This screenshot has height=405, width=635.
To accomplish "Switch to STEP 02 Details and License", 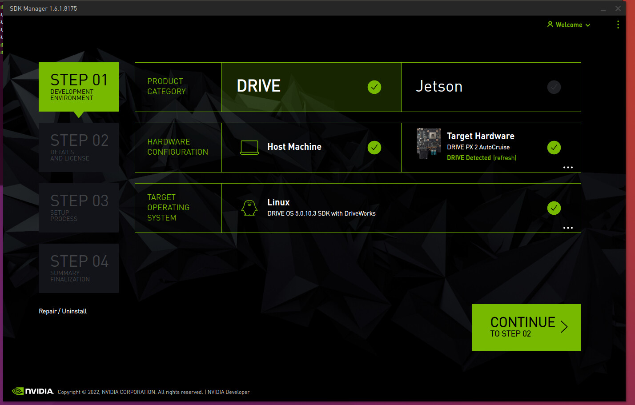I will [x=79, y=147].
